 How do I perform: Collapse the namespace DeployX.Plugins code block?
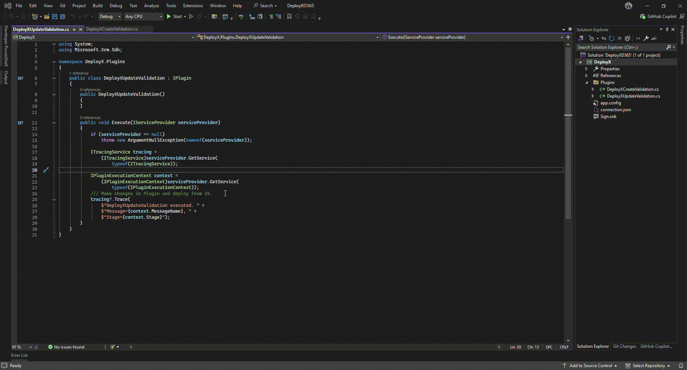[x=54, y=62]
